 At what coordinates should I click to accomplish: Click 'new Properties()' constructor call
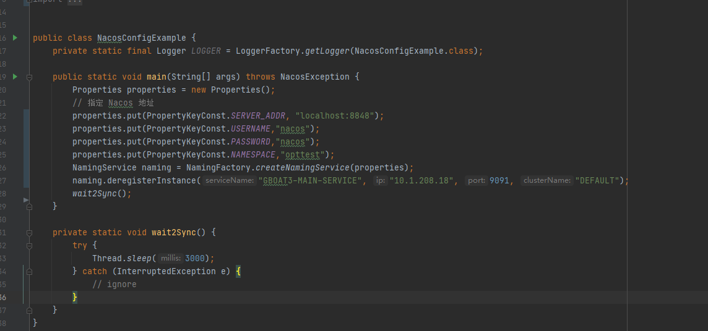231,90
